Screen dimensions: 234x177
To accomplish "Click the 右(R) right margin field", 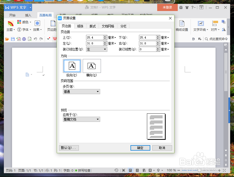I will (147, 43).
